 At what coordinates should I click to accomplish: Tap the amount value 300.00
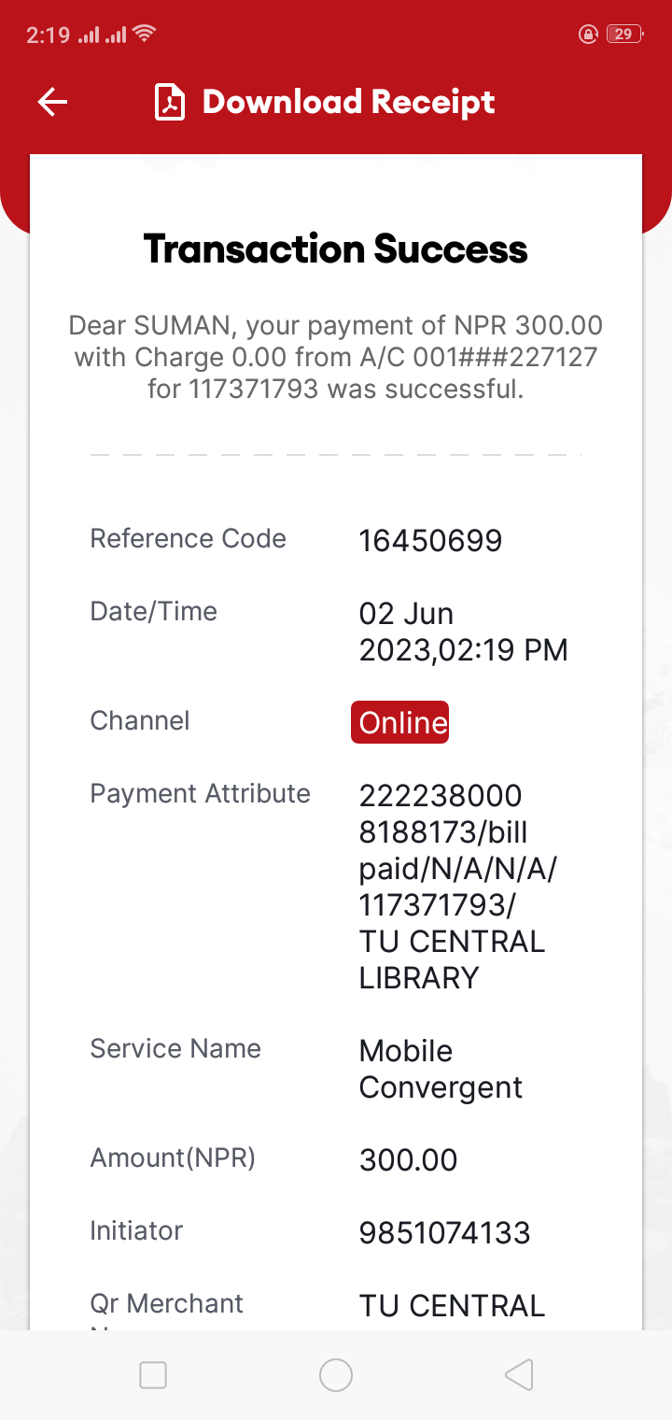[409, 1160]
